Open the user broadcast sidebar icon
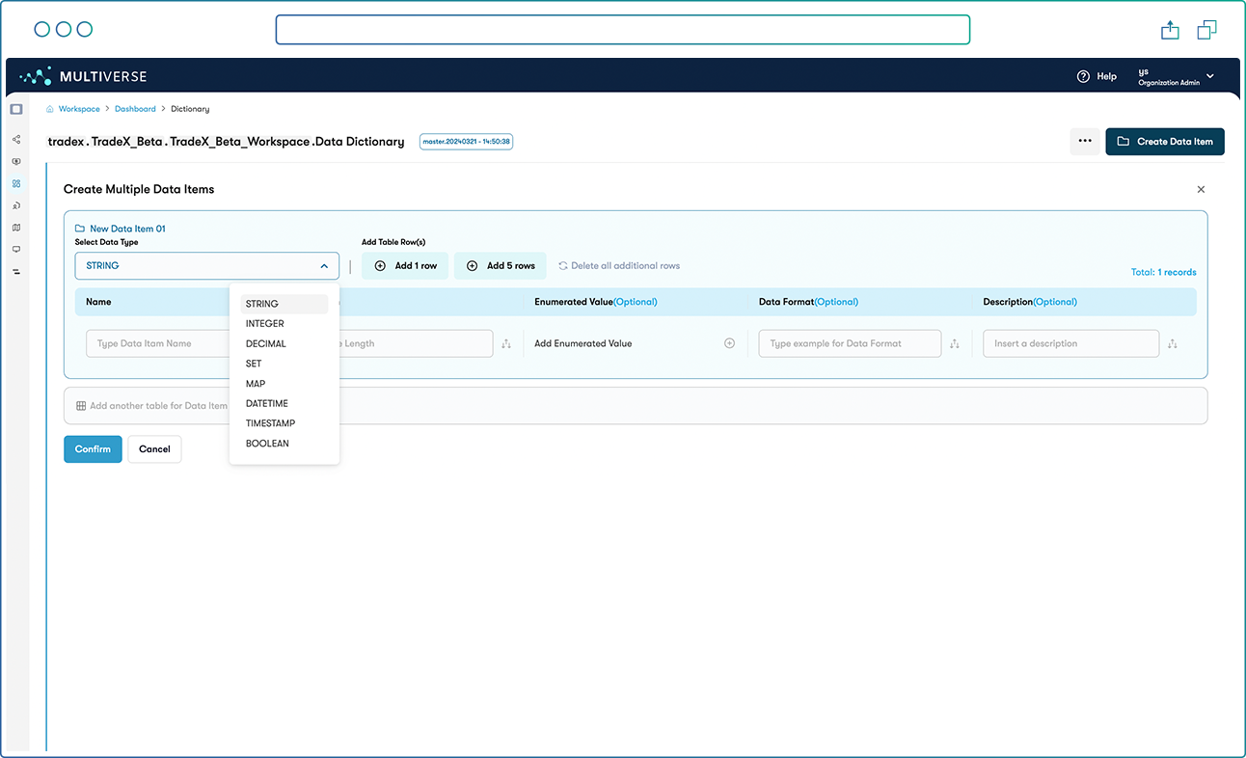Viewport: 1246px width, 758px height. tap(16, 205)
